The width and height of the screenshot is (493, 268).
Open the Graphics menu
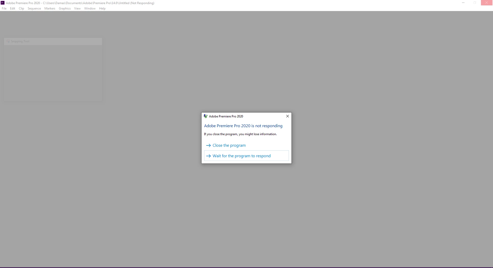(65, 8)
